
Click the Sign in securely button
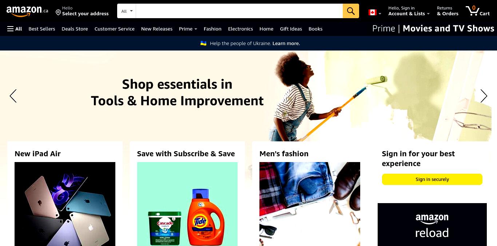tap(432, 180)
